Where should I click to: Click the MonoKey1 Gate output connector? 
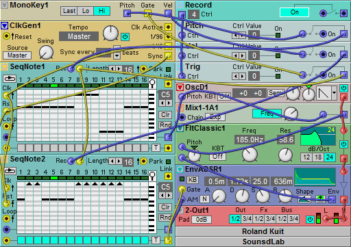tap(147, 13)
